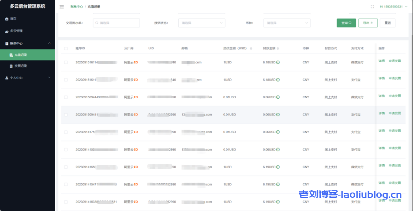
Task: Go to 发票记录 in sidebar
Action: [21, 66]
